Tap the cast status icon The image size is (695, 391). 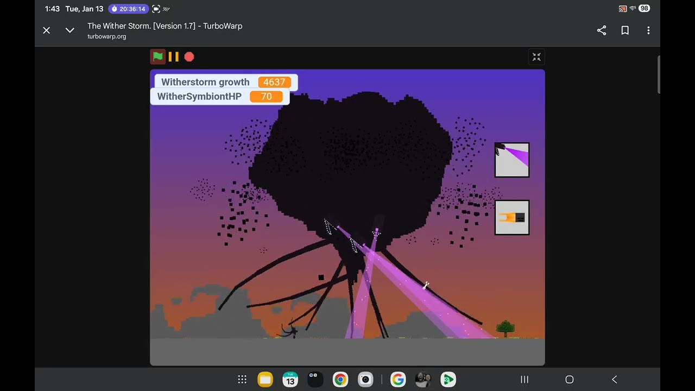(623, 9)
